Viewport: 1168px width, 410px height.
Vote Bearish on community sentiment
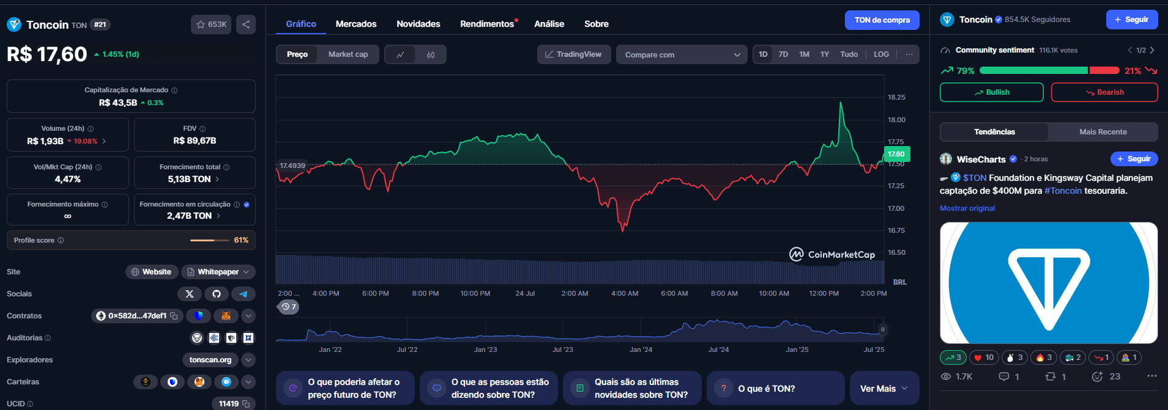click(1104, 92)
